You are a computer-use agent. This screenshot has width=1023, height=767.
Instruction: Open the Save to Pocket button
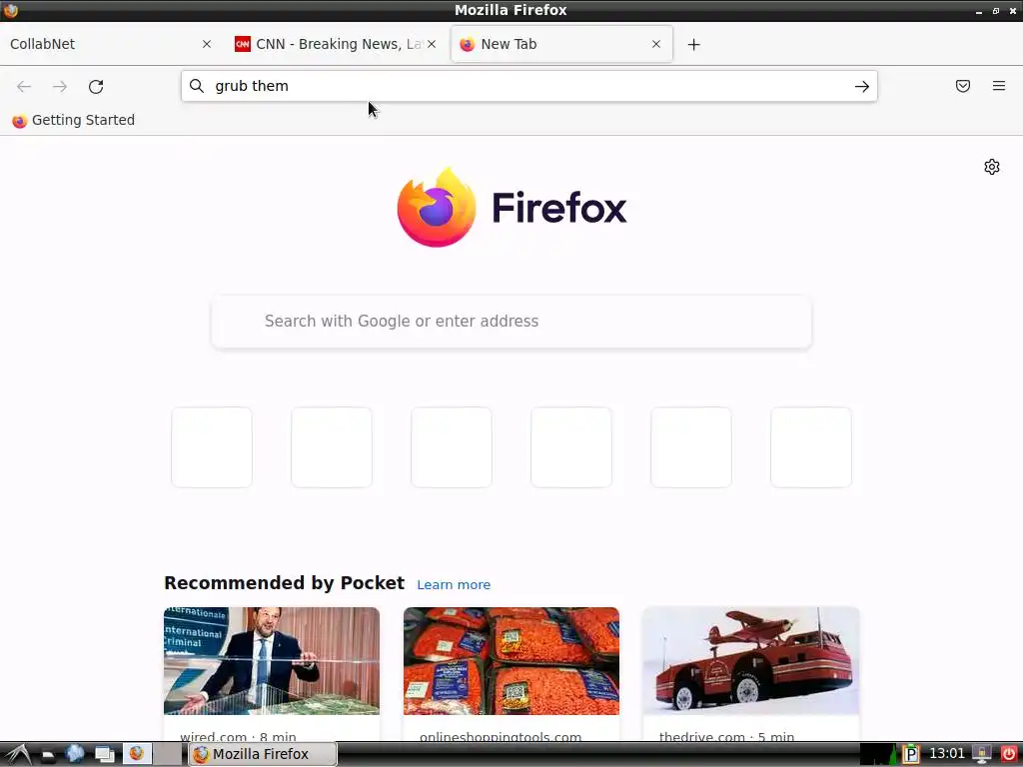962,86
